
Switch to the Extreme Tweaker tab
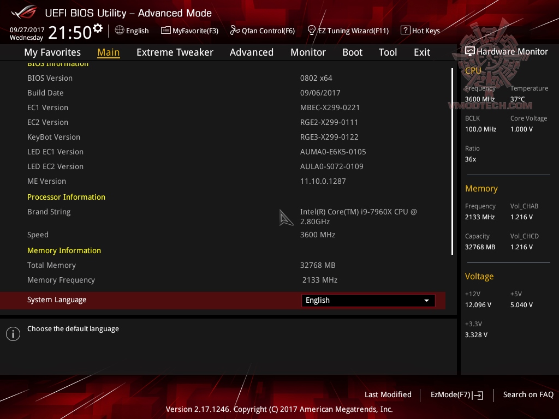175,52
